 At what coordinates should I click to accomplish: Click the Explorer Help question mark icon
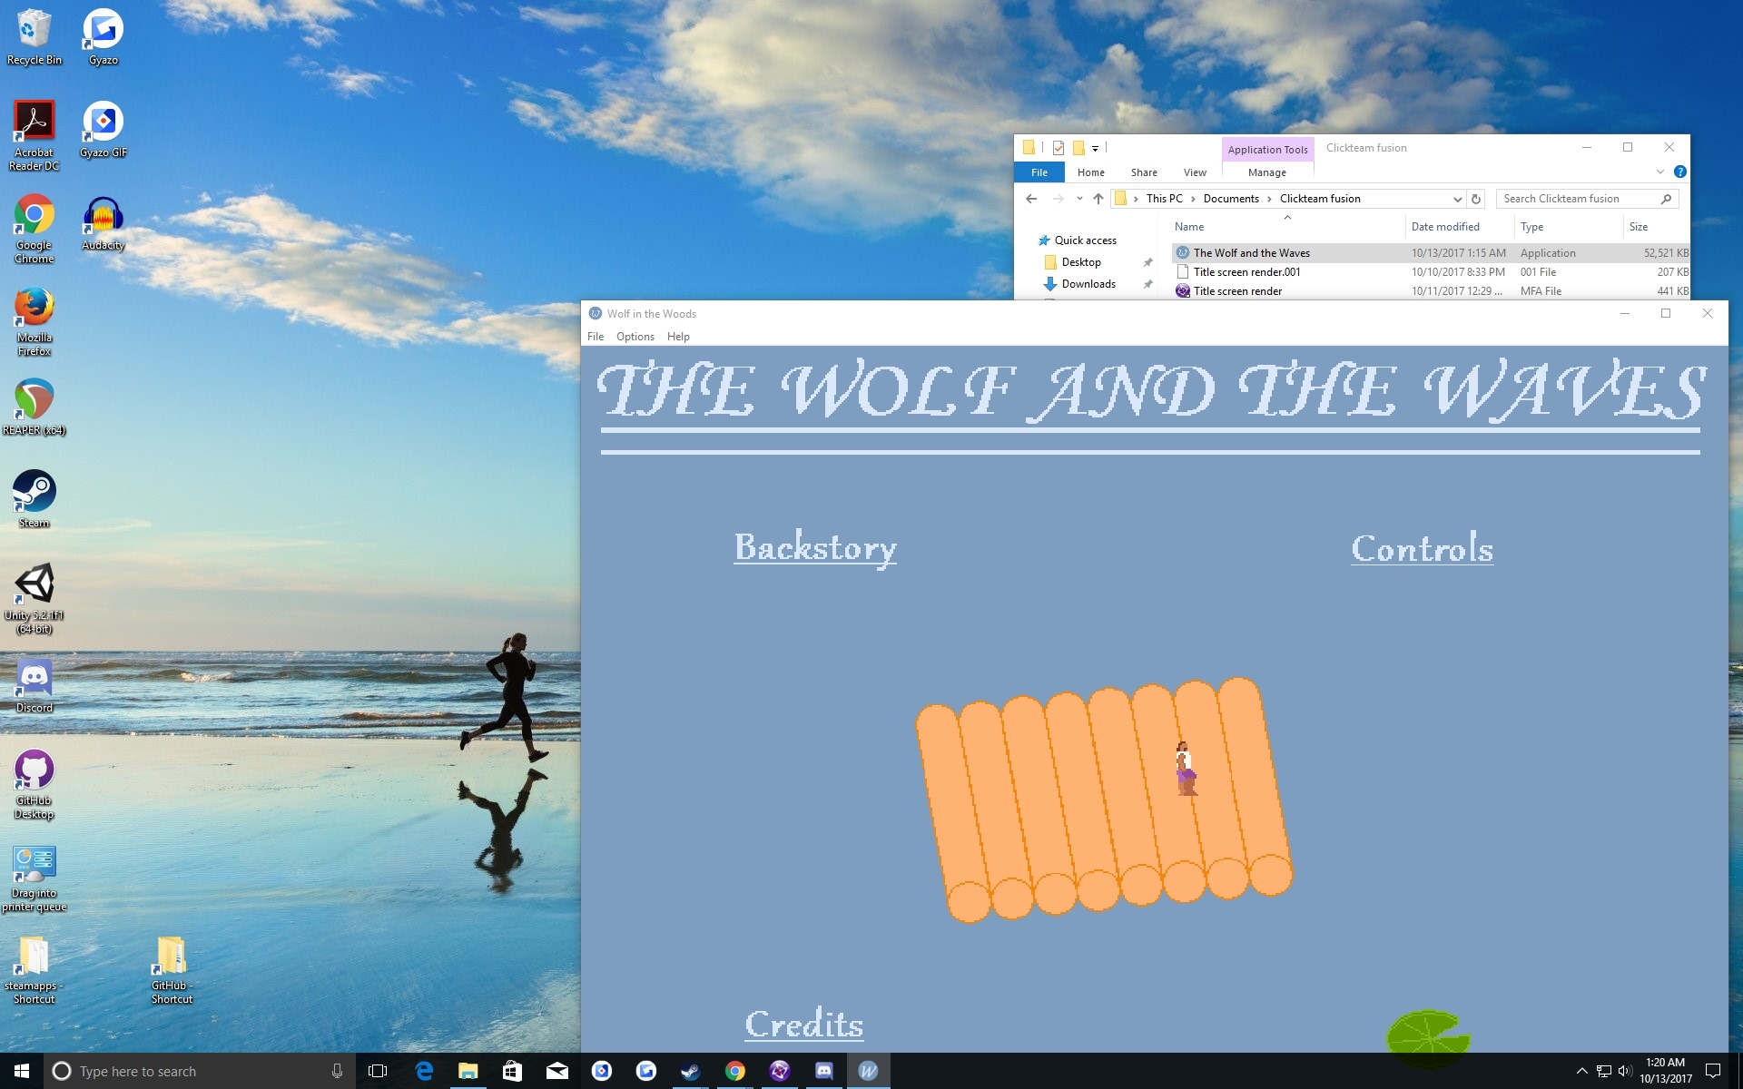coord(1679,172)
